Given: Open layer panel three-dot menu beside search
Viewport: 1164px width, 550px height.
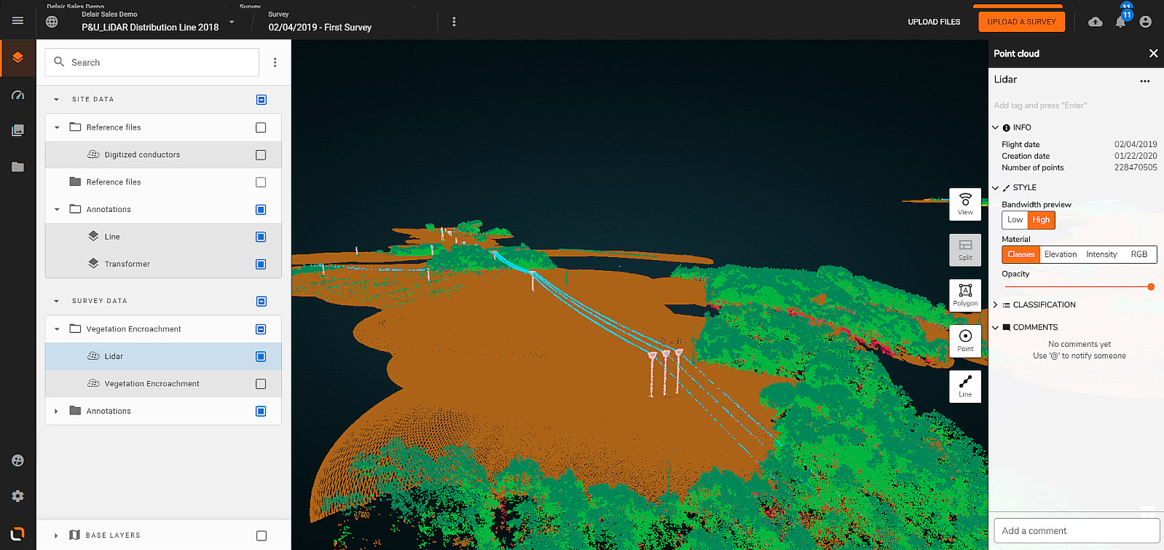Looking at the screenshot, I should coord(275,63).
